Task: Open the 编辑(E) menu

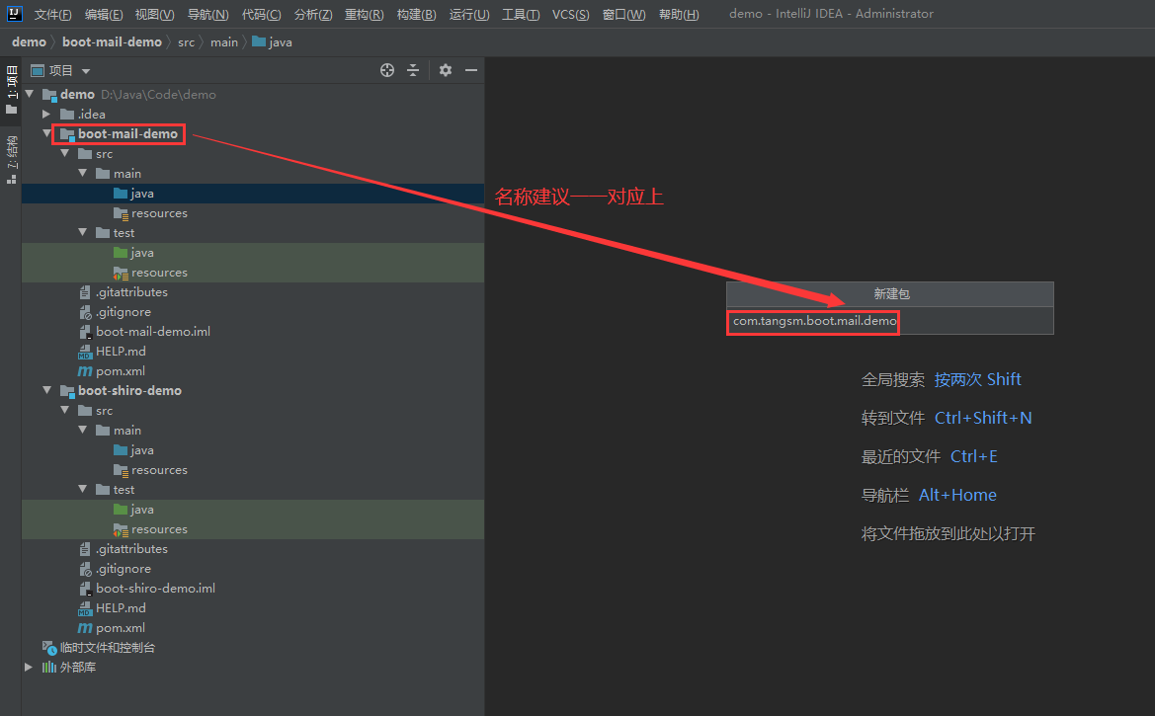Action: point(103,14)
